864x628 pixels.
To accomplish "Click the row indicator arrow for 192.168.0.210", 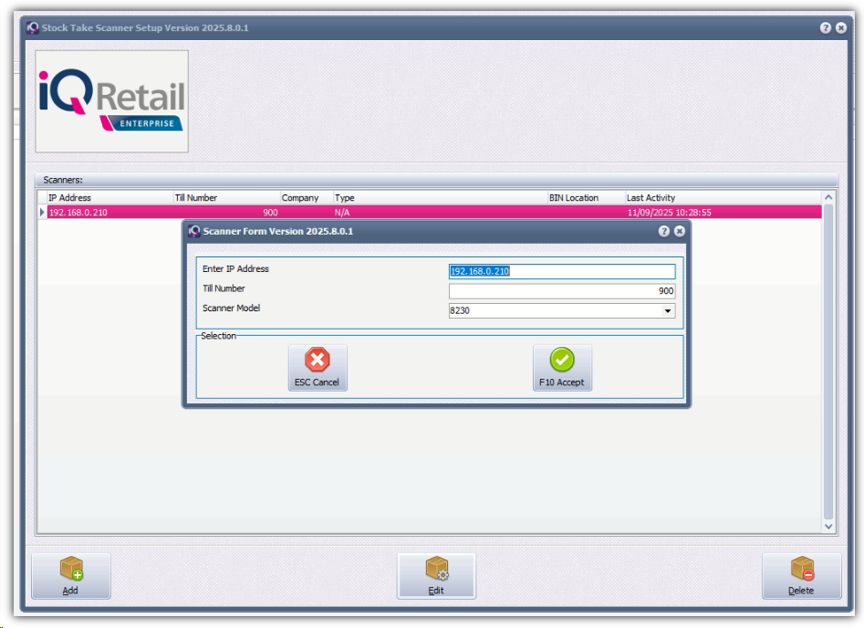I will click(42, 213).
